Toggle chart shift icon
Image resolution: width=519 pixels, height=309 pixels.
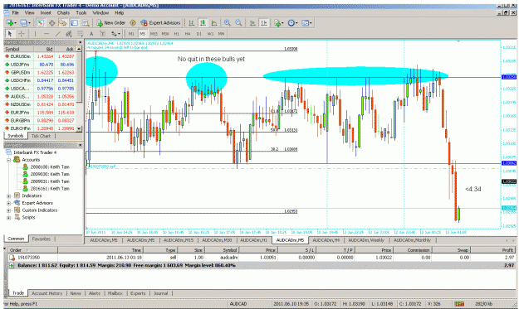coord(264,22)
